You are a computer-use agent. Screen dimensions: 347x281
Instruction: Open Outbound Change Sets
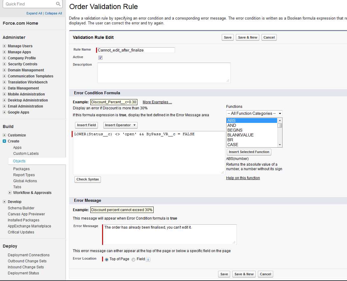click(x=27, y=261)
